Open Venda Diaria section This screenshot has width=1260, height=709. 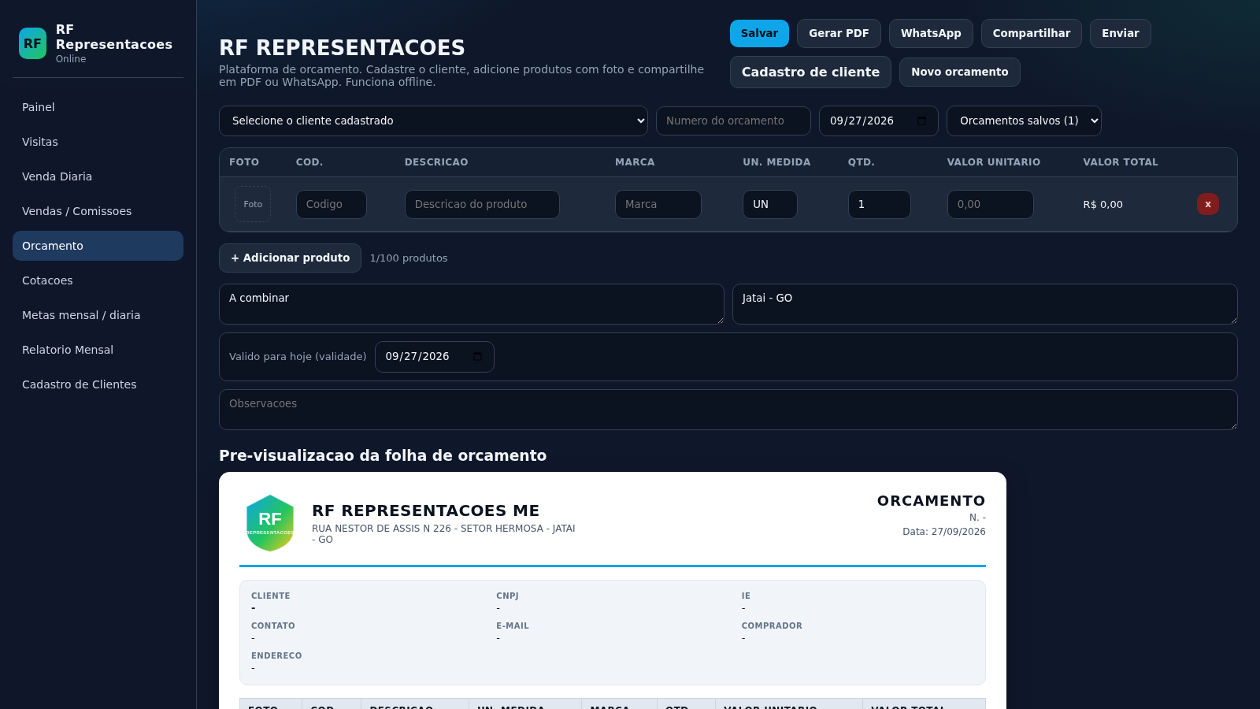[98, 176]
